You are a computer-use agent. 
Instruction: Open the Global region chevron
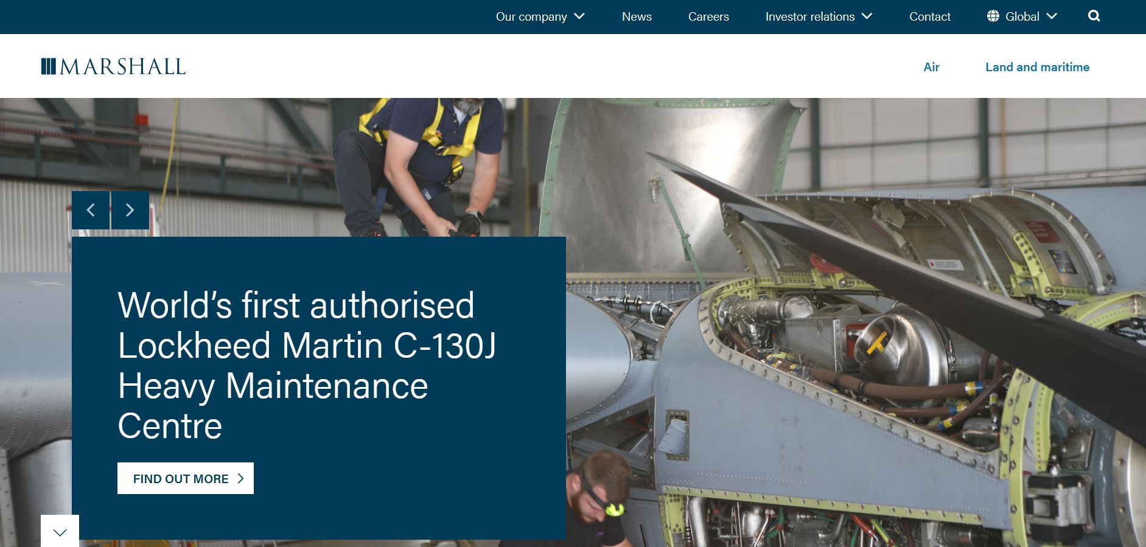(1052, 16)
